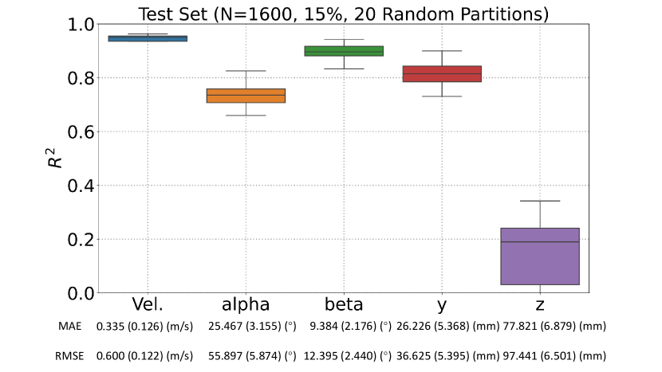
Task: Click the chart title text
Action: [x=343, y=14]
